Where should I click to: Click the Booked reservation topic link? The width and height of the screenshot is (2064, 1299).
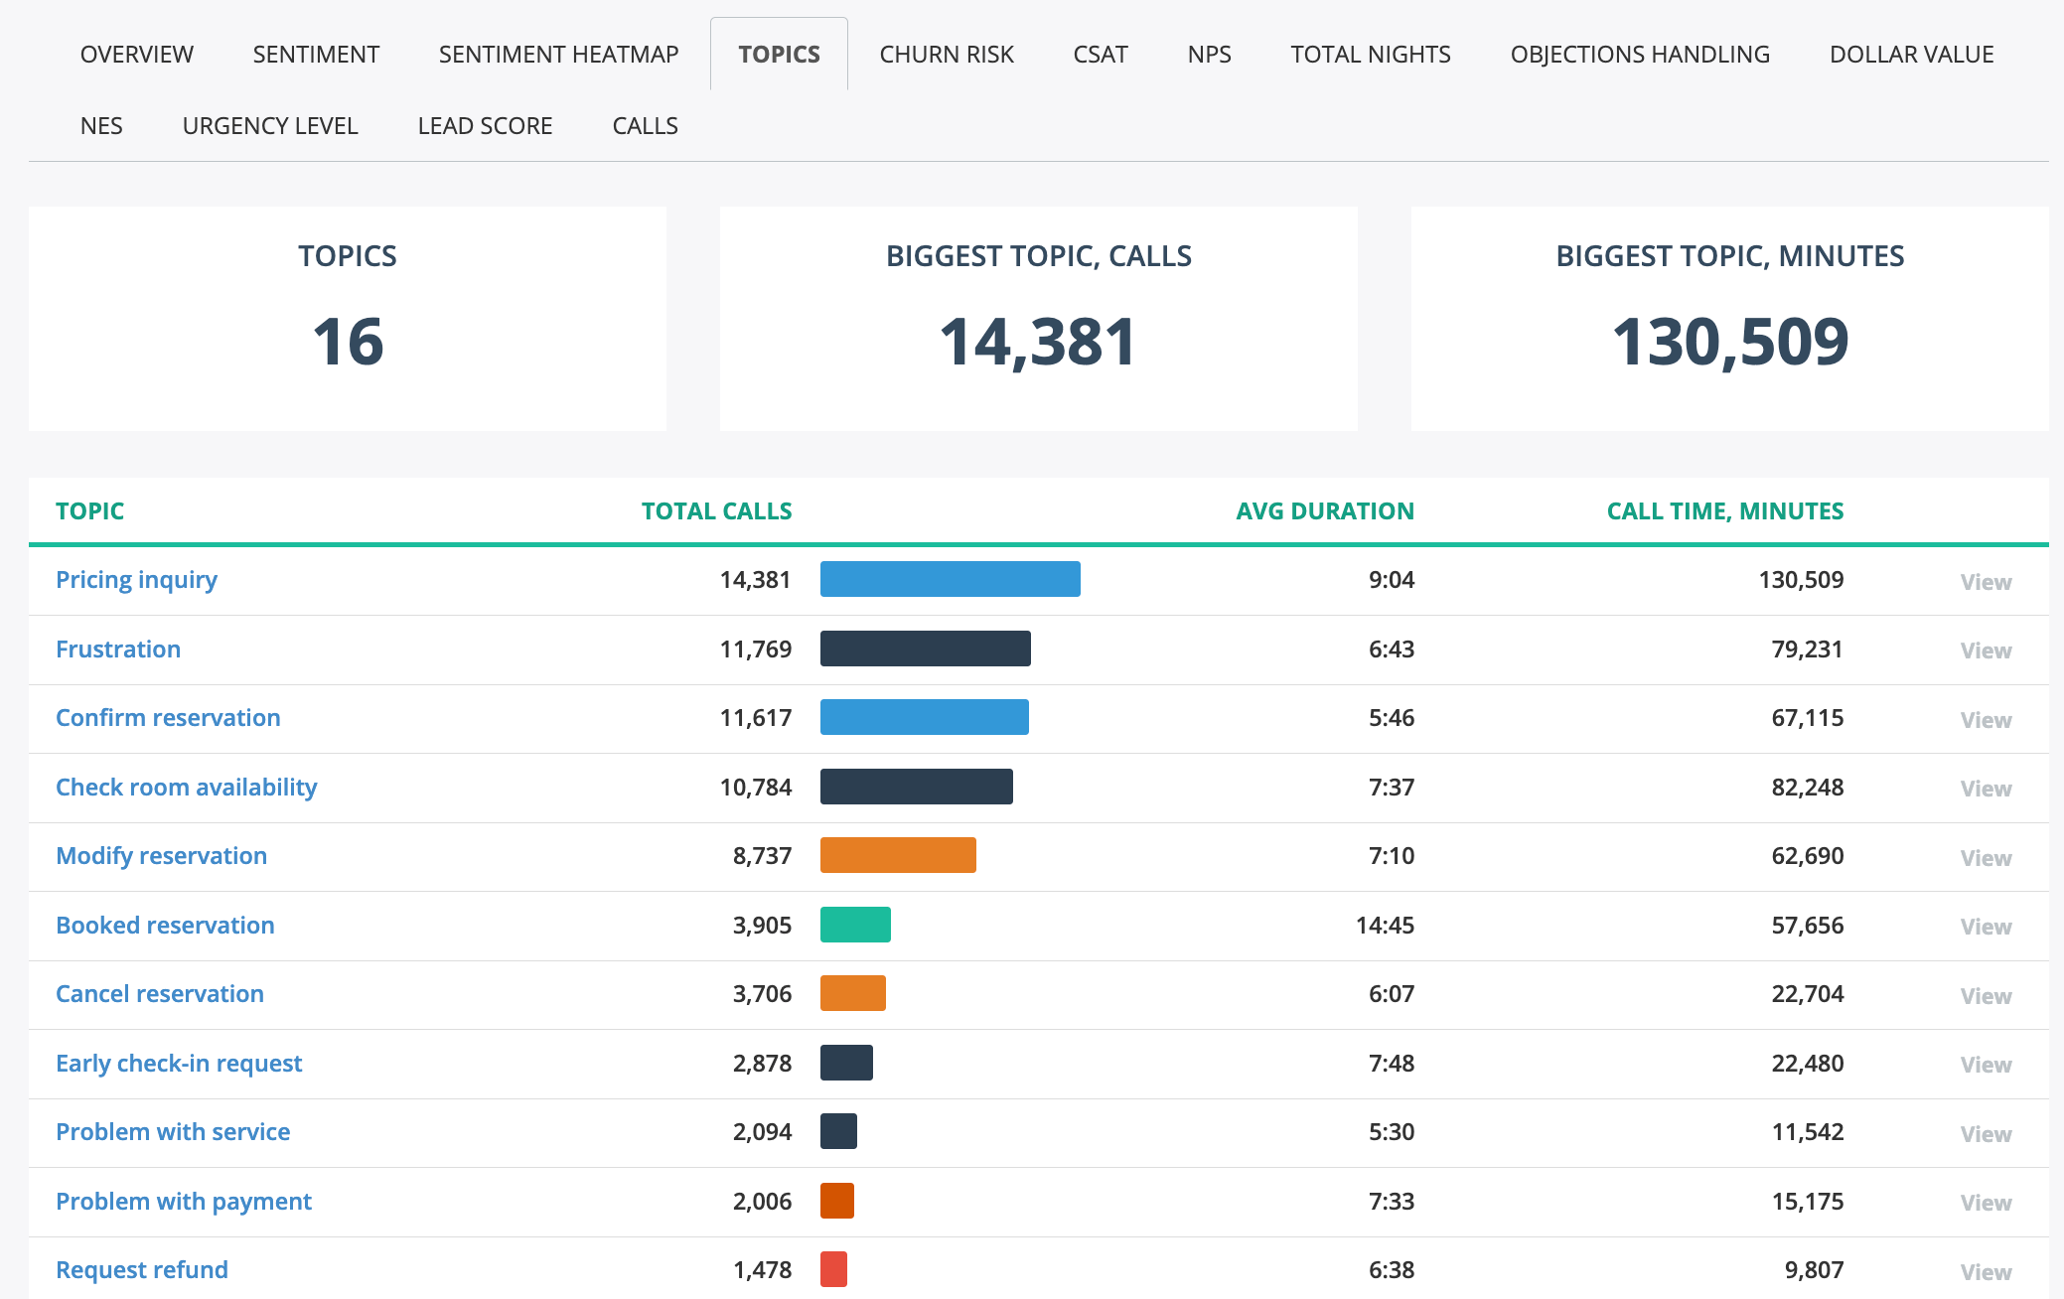(x=165, y=926)
